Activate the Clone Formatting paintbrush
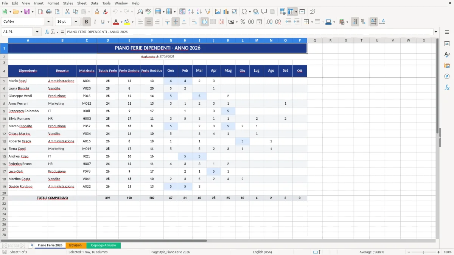 click(97, 12)
